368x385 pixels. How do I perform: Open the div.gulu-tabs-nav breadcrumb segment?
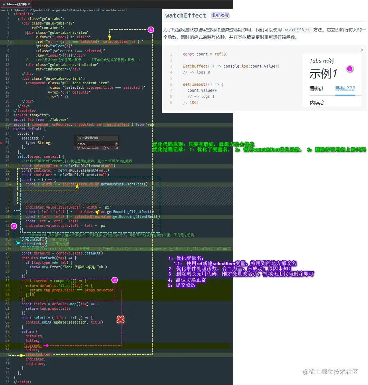coord(81,10)
